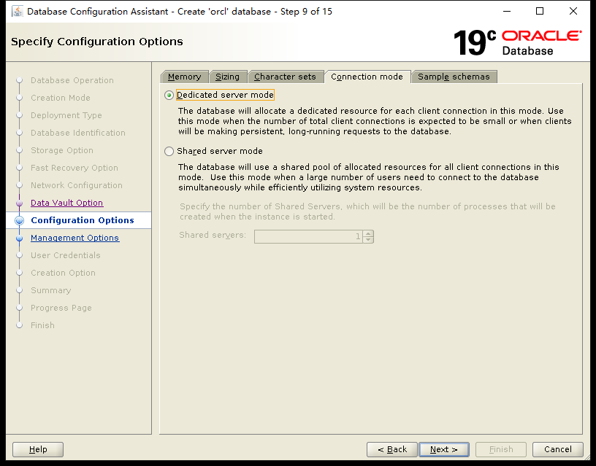Image resolution: width=596 pixels, height=466 pixels.
Task: Click the Help button
Action: 38,449
